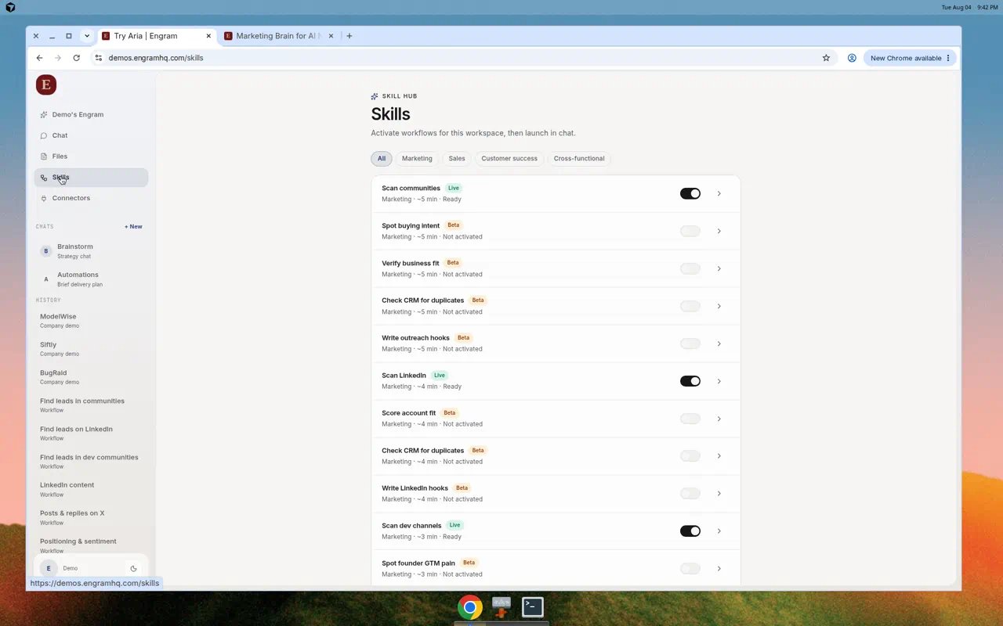Click the Demo user avatar

point(49,569)
